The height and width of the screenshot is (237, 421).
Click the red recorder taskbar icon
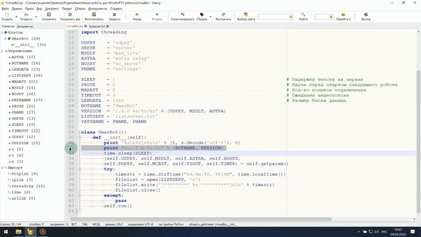click(x=42, y=232)
